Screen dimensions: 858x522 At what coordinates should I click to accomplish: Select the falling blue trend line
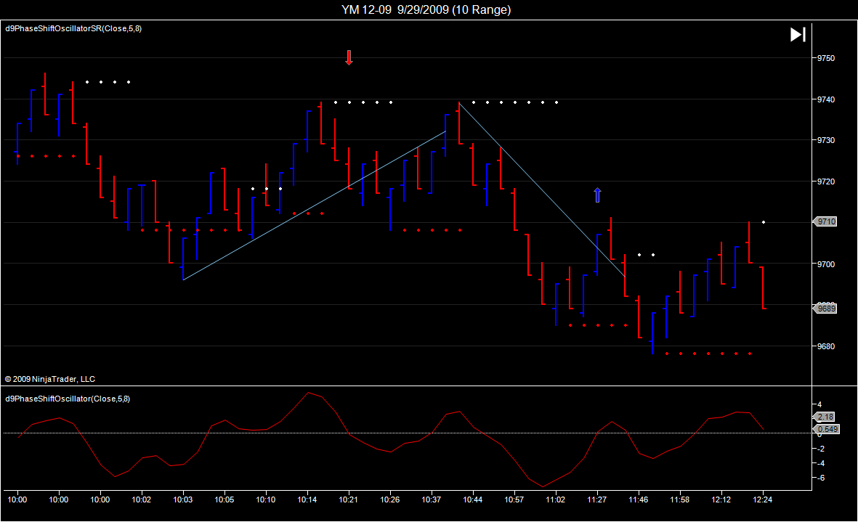542,189
